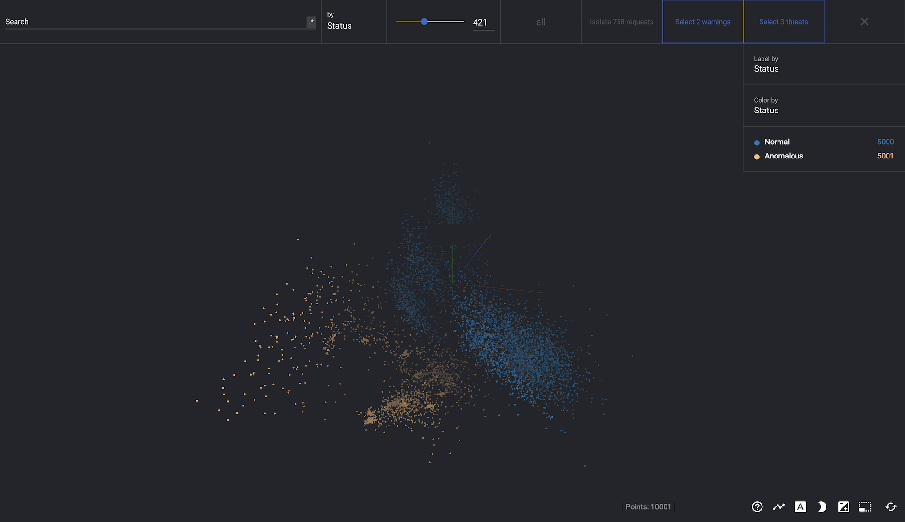Image resolution: width=905 pixels, height=522 pixels.
Task: Toggle night mode with moon icon
Action: click(x=822, y=506)
